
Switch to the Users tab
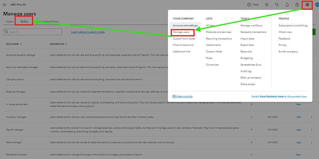coord(10,21)
